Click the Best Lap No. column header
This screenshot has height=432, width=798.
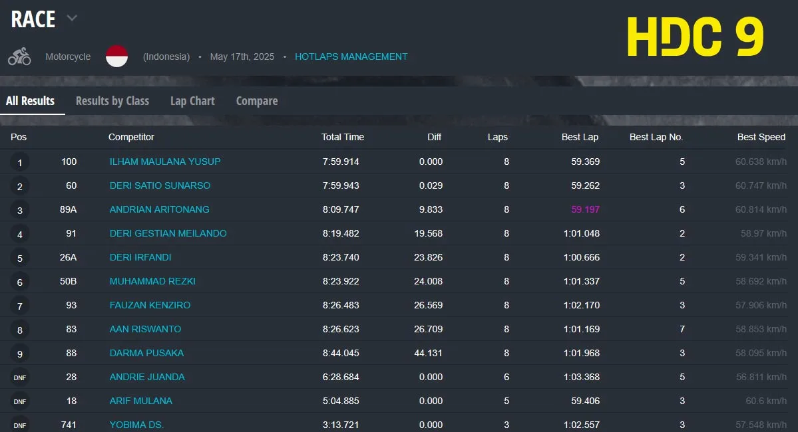pos(656,137)
